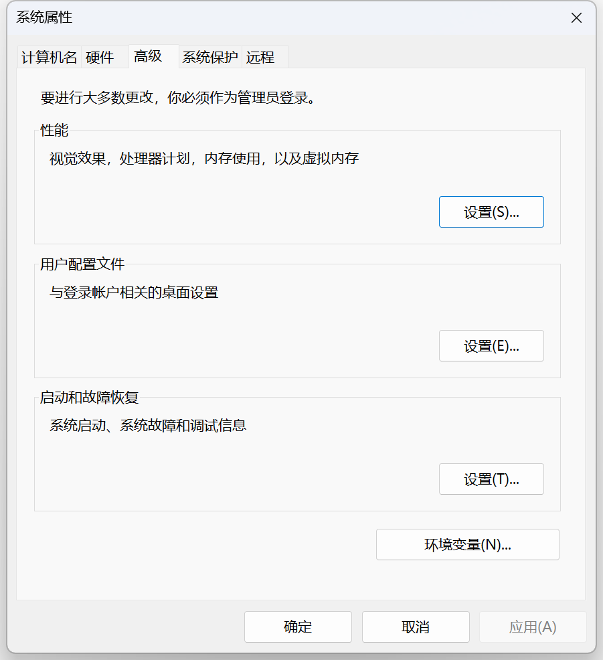Image resolution: width=603 pixels, height=660 pixels.
Task: Click the 系统属性 title bar text
Action: tap(44, 17)
